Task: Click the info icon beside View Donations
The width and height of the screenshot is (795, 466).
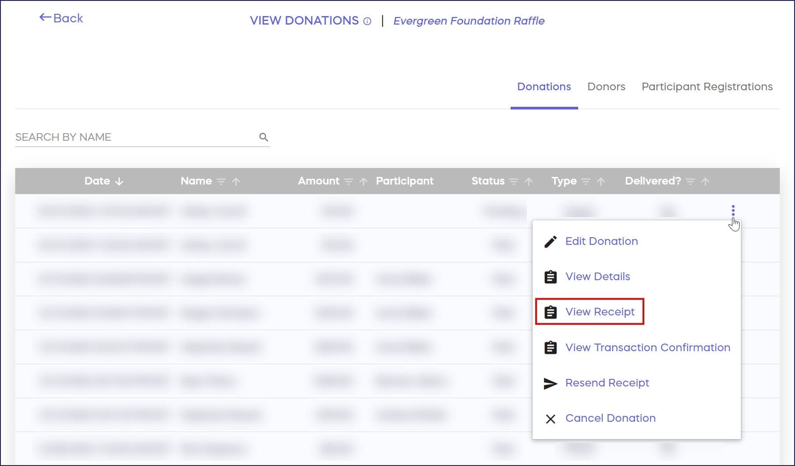Action: tap(367, 21)
